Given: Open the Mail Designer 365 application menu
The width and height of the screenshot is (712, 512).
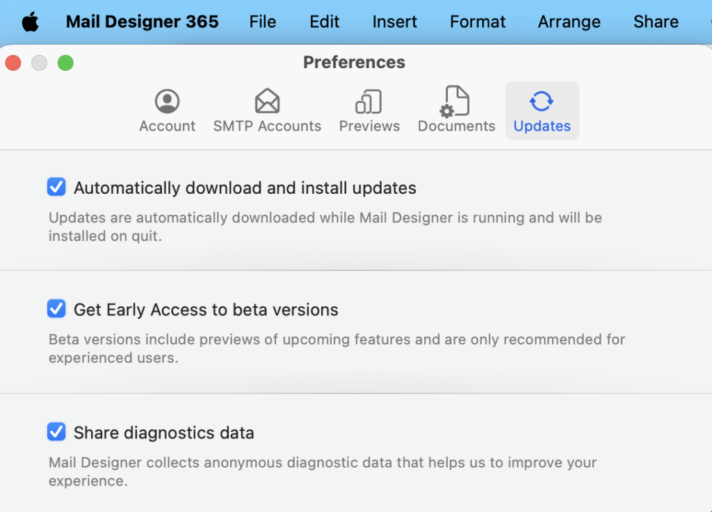Looking at the screenshot, I should [x=142, y=22].
